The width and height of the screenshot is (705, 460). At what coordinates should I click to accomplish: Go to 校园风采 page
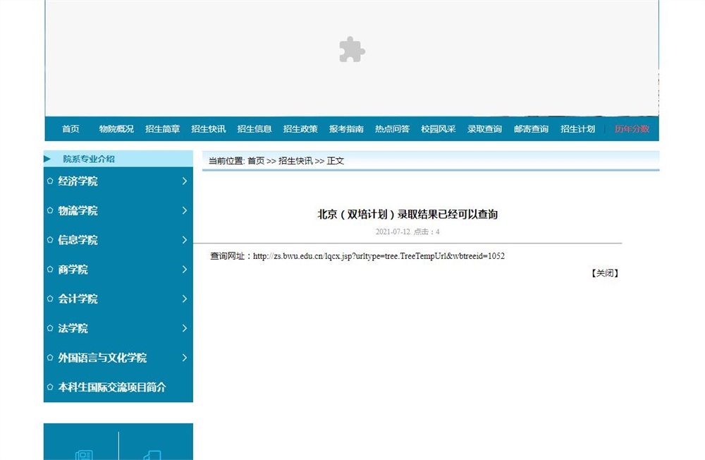439,129
